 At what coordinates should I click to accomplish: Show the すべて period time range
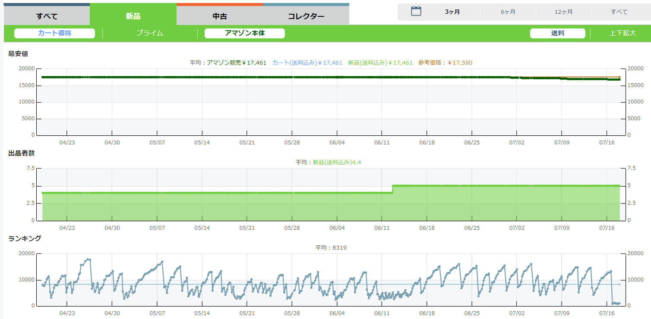coord(619,12)
